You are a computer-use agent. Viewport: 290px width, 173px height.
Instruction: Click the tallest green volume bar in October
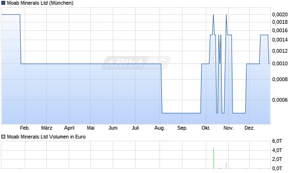coord(213,158)
